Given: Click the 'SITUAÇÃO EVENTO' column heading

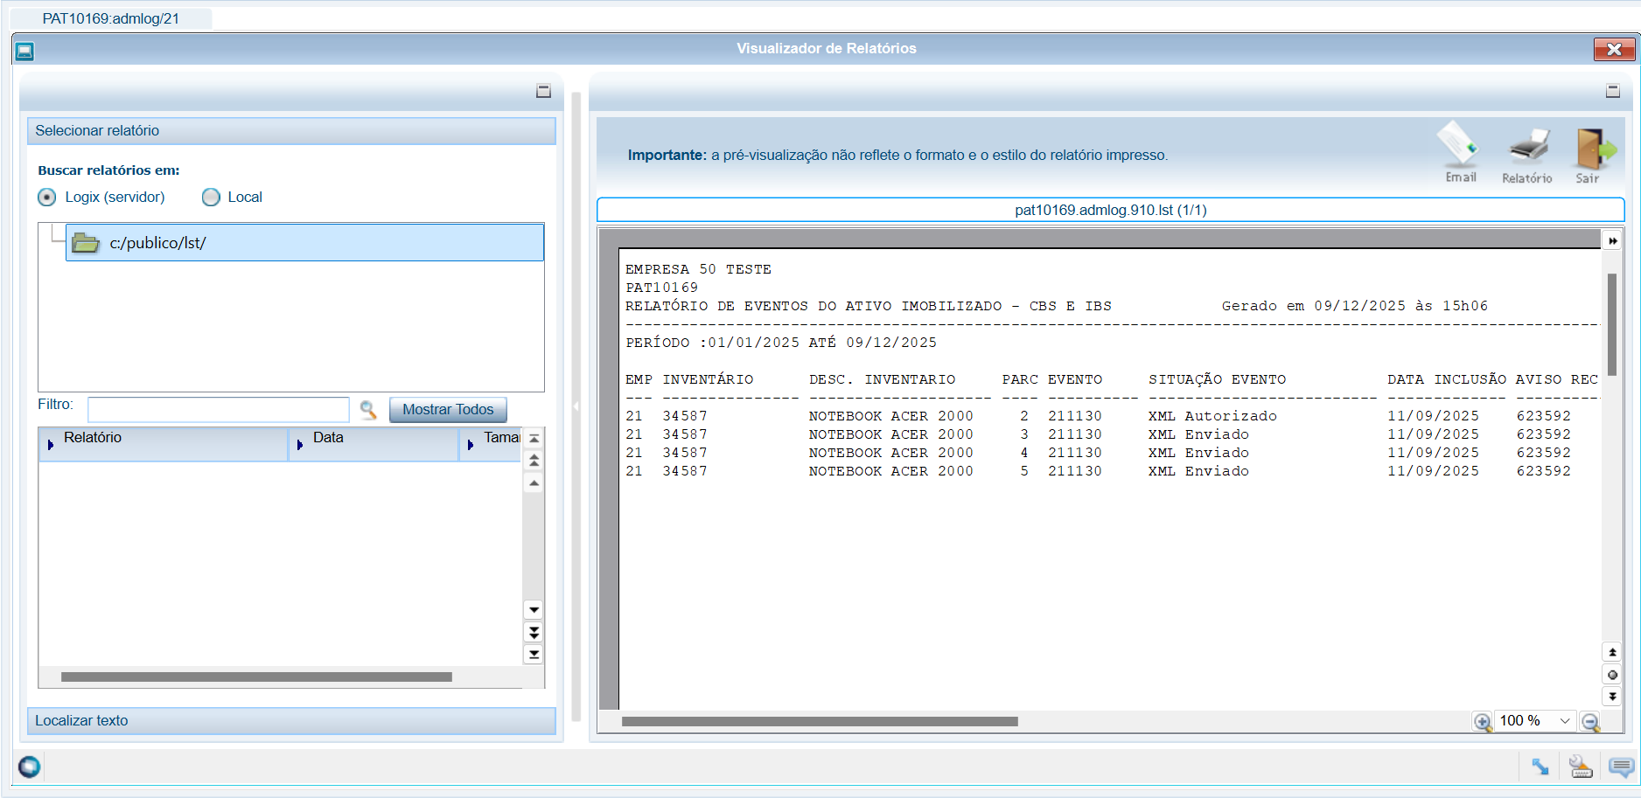Looking at the screenshot, I should tap(1217, 379).
